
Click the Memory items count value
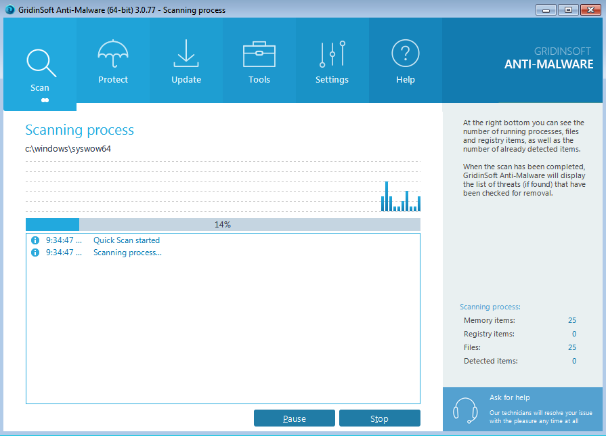(x=572, y=320)
